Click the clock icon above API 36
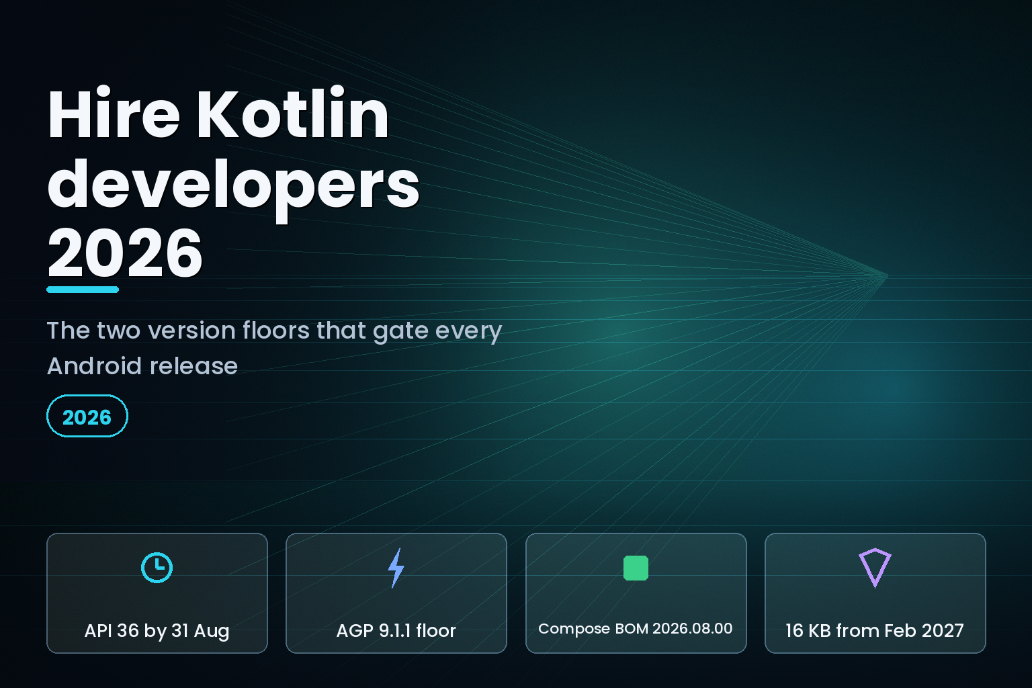Image resolution: width=1032 pixels, height=688 pixels. click(157, 568)
